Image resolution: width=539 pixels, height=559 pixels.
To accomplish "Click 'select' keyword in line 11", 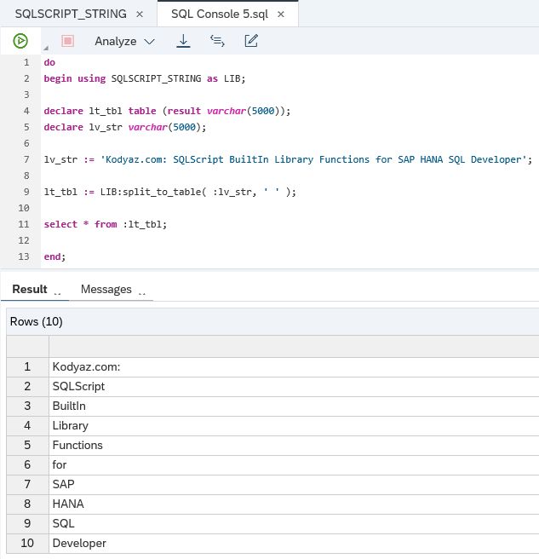I will (x=60, y=224).
